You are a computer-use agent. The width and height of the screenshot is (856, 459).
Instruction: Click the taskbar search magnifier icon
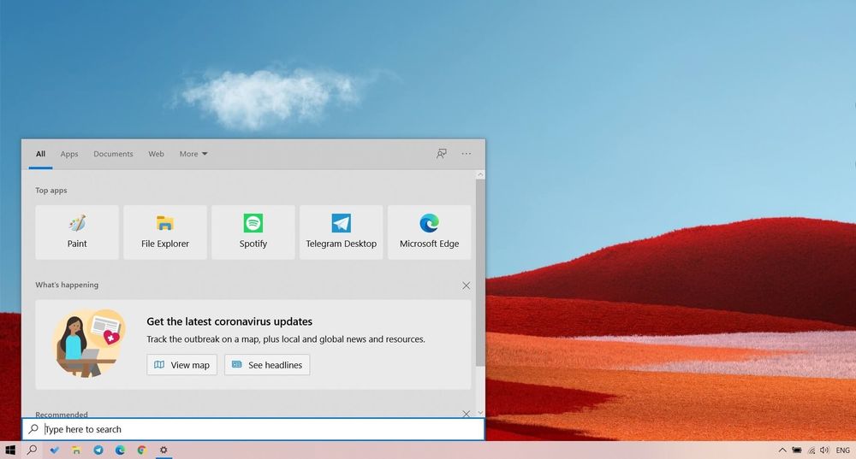point(33,450)
